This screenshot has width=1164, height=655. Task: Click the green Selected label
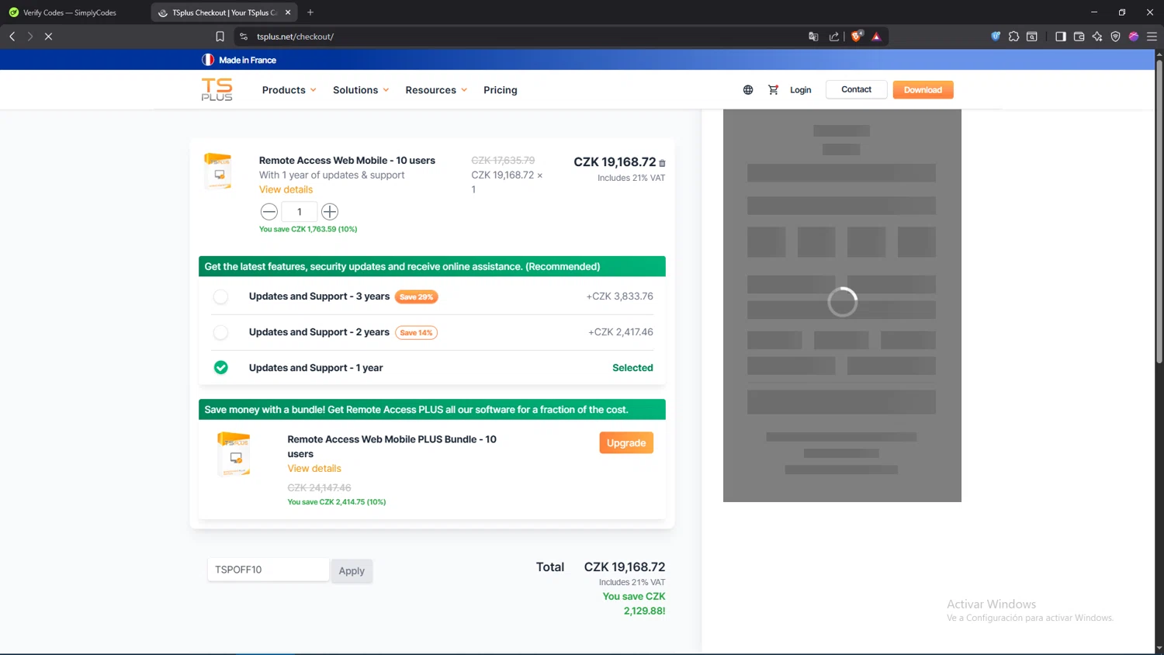[x=632, y=368]
